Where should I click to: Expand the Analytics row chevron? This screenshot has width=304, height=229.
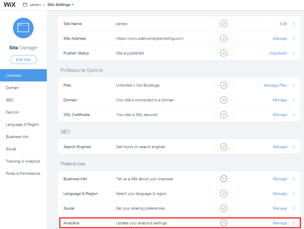pos(293,223)
